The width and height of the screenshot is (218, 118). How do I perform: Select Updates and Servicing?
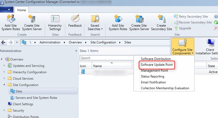pos(29,66)
